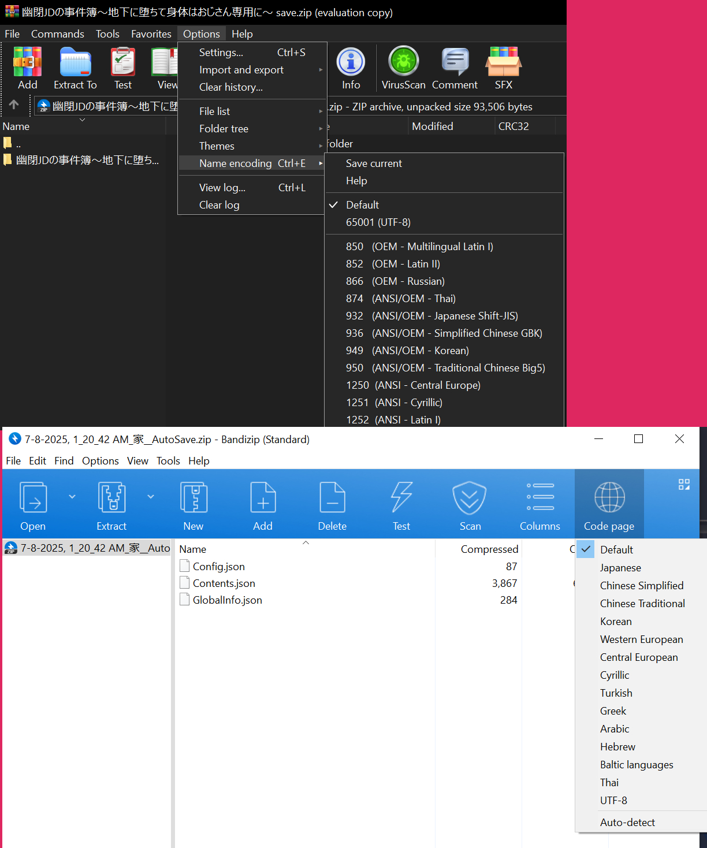The image size is (707, 848).
Task: Click the sort chevron above Bandizip Name column
Action: pos(306,542)
